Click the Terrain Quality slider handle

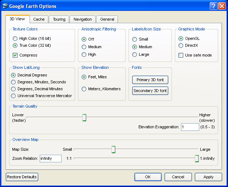click(x=84, y=117)
